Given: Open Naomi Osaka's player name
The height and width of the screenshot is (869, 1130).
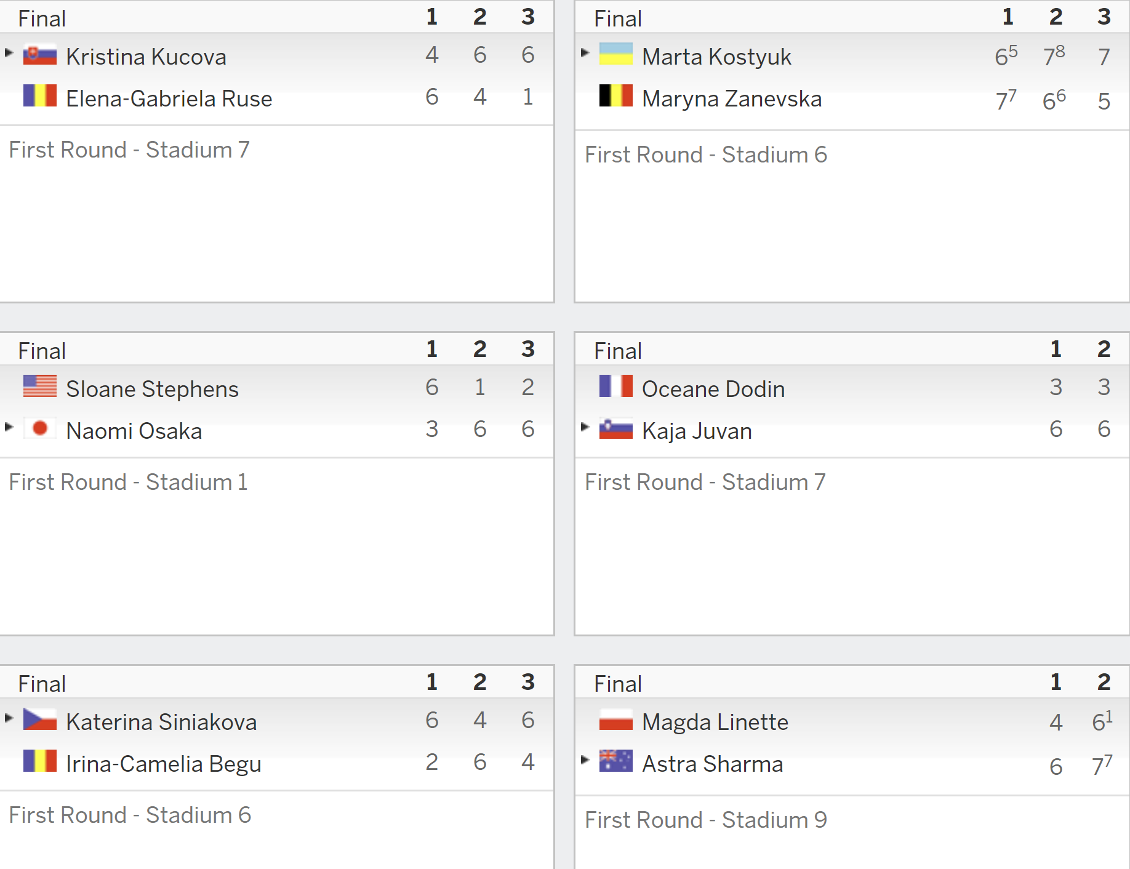Looking at the screenshot, I should [x=134, y=431].
